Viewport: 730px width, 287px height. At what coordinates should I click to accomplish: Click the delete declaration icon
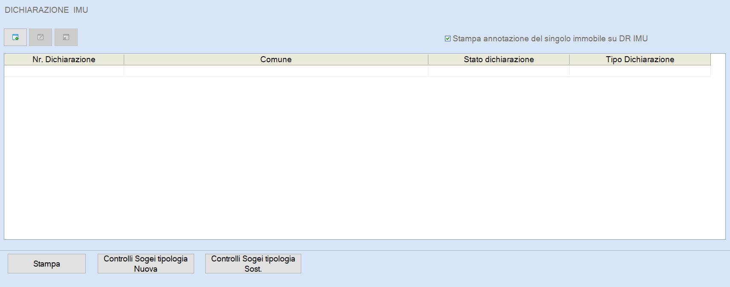point(66,37)
